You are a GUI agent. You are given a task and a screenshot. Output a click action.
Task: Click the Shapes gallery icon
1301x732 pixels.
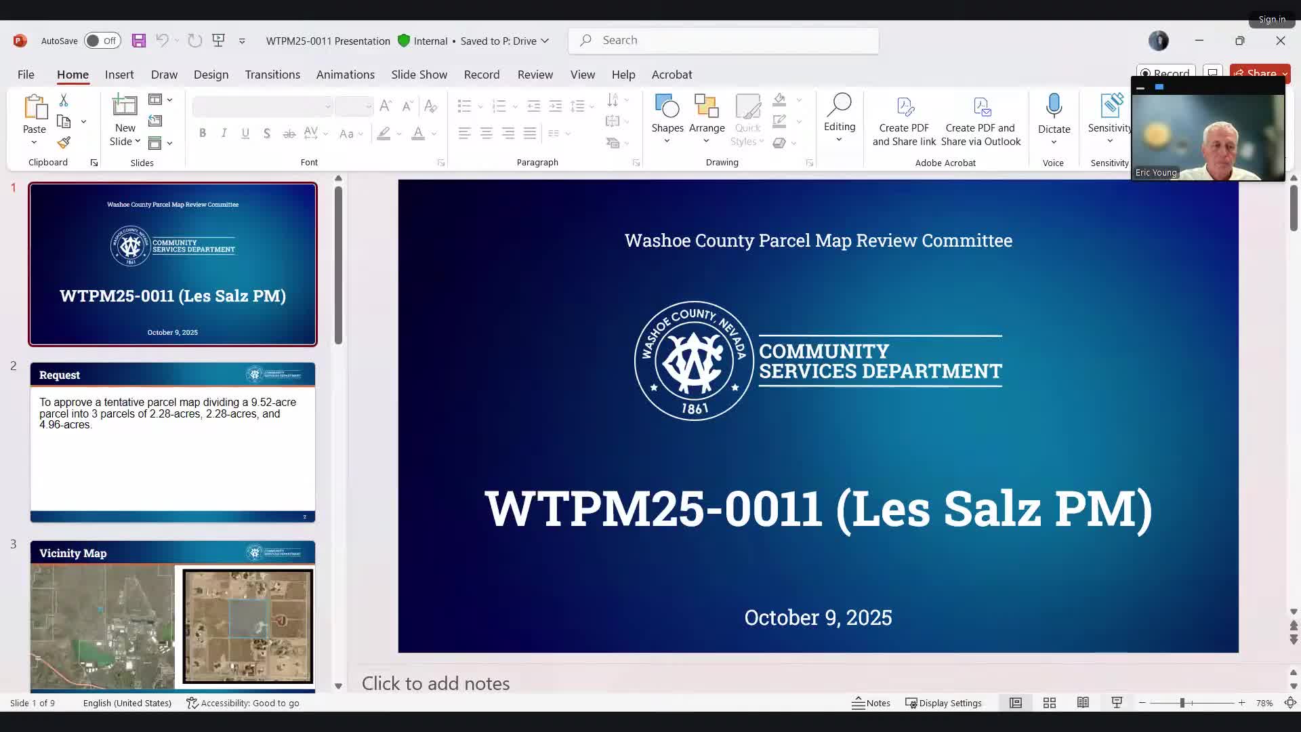(x=667, y=107)
